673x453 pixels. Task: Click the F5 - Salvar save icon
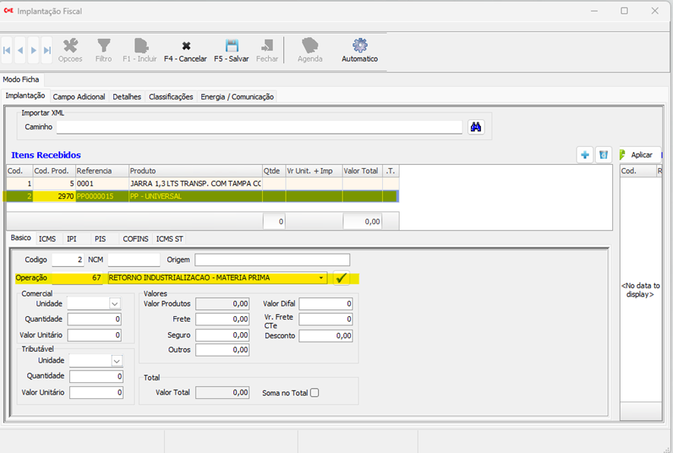(x=232, y=46)
